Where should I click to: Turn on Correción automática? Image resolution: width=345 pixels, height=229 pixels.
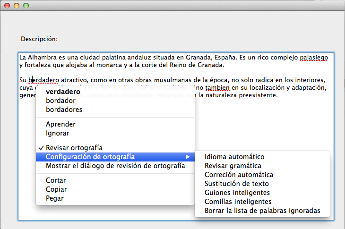[239, 175]
